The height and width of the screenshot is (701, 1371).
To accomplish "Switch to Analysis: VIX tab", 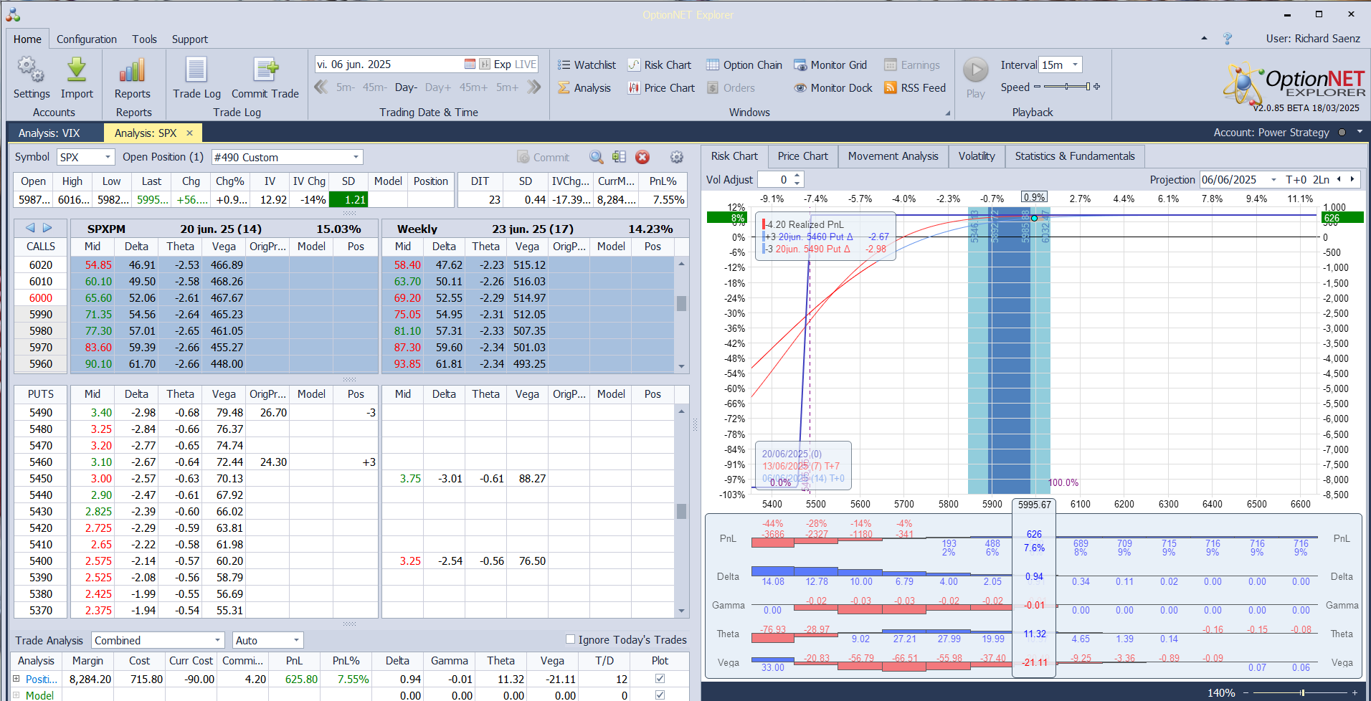I will (49, 133).
